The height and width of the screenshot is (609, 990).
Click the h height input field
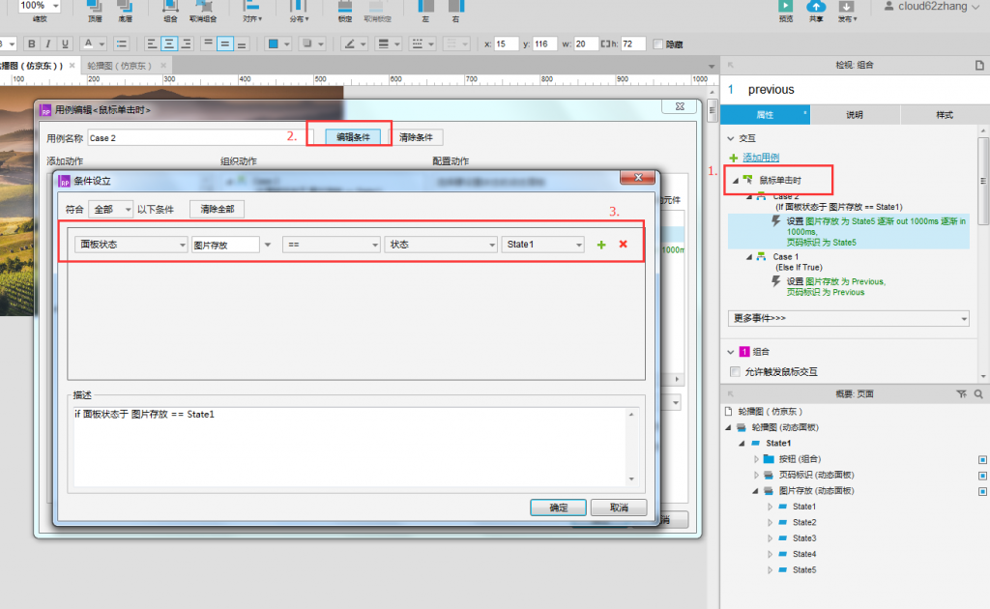point(633,43)
